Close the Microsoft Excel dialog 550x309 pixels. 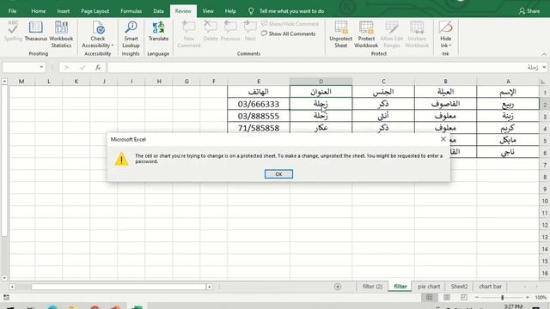443,139
